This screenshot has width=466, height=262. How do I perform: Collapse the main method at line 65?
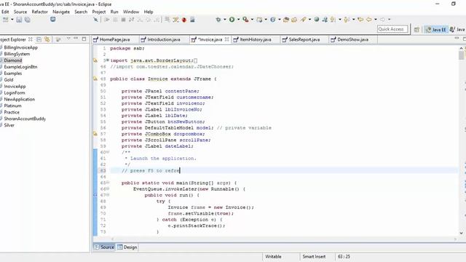point(108,183)
